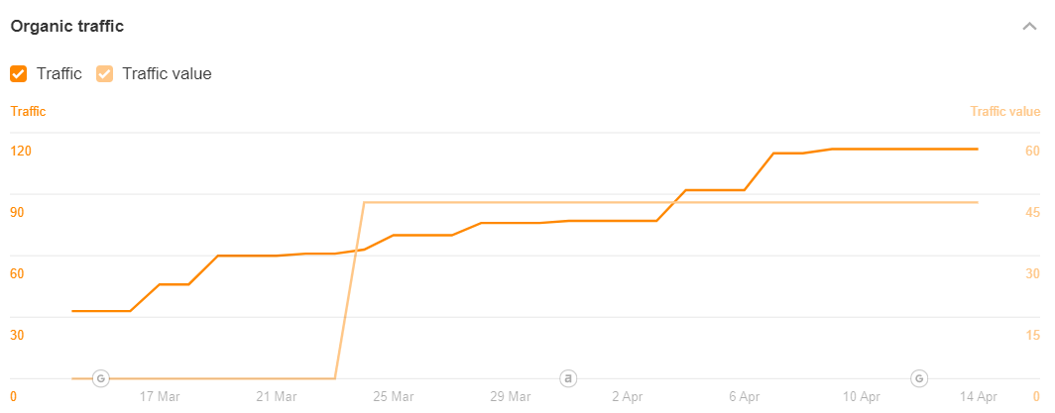Uncheck the Traffic value checkbox
Image resolution: width=1055 pixels, height=413 pixels.
coord(104,73)
